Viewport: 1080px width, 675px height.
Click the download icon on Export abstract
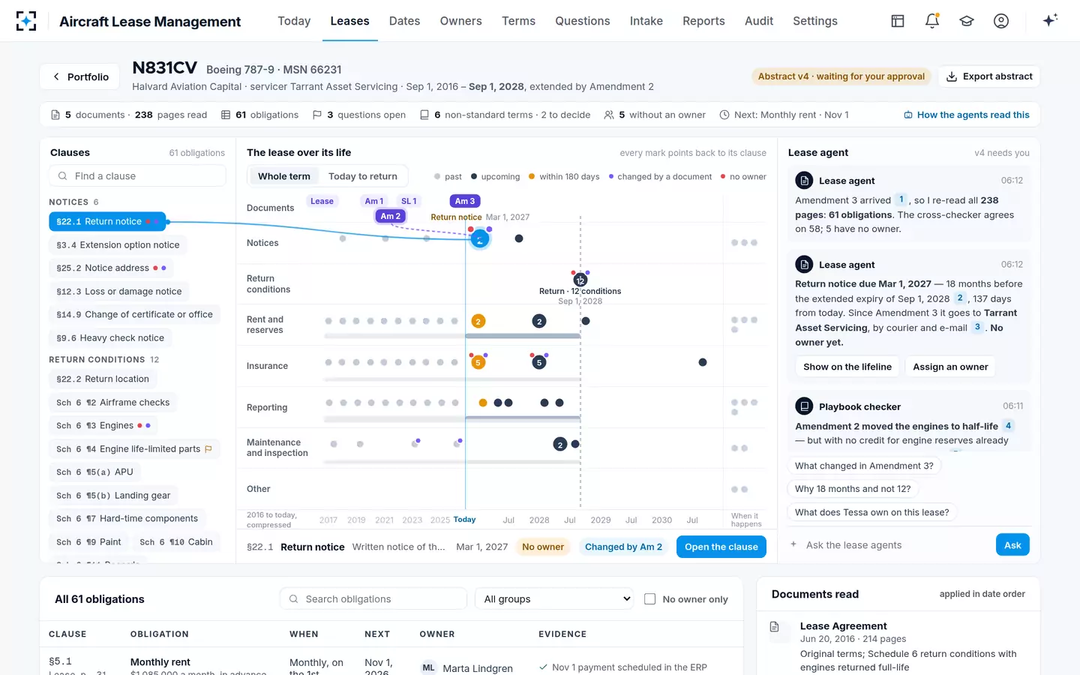coord(952,76)
